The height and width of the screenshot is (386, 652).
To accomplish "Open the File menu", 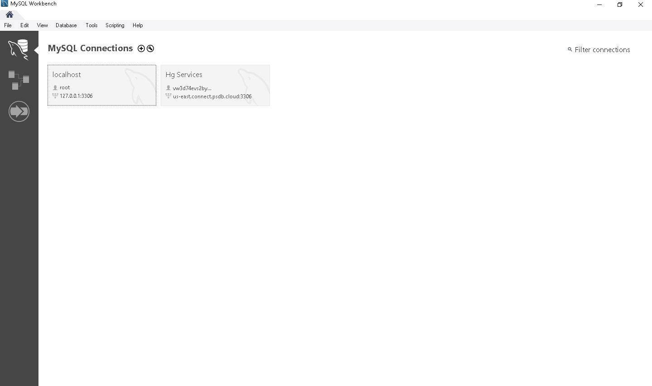I will pyautogui.click(x=7, y=25).
